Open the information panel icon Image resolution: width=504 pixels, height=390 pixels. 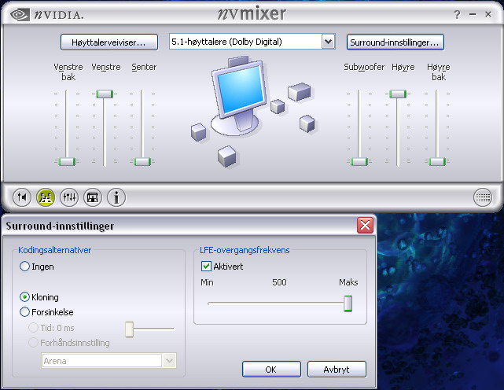pos(116,197)
